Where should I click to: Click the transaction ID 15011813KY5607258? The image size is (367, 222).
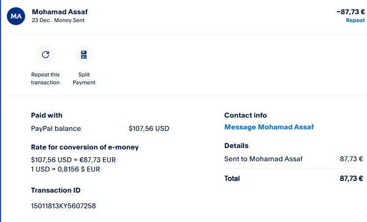coord(63,206)
